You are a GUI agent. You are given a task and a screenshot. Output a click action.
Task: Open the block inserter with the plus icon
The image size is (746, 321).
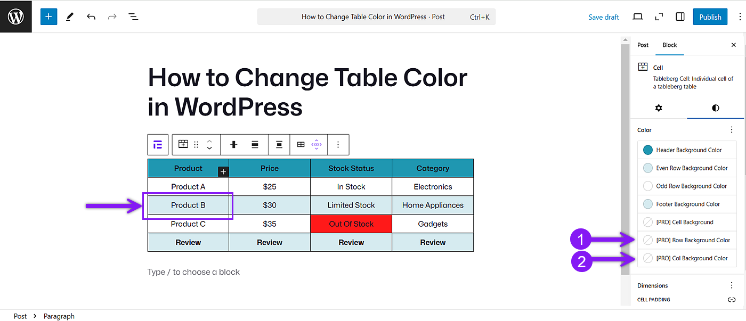coord(48,17)
